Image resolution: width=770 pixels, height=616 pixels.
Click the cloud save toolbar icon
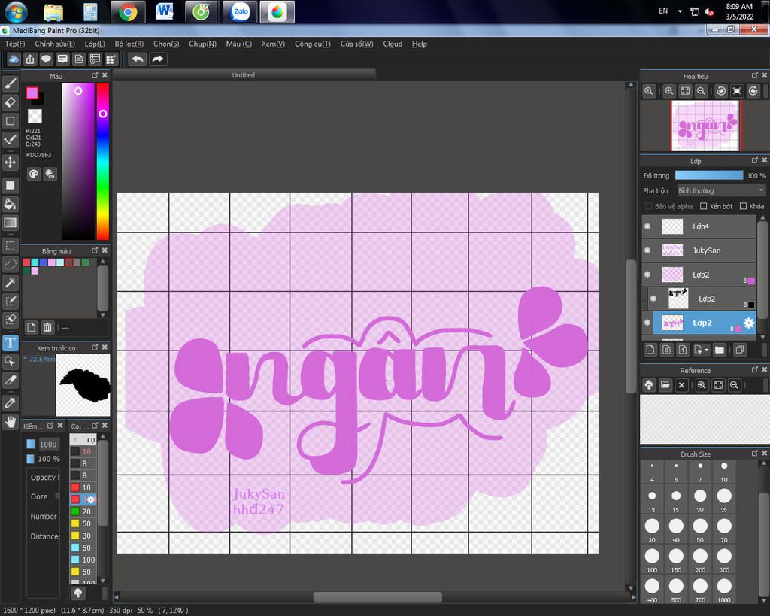pos(14,59)
